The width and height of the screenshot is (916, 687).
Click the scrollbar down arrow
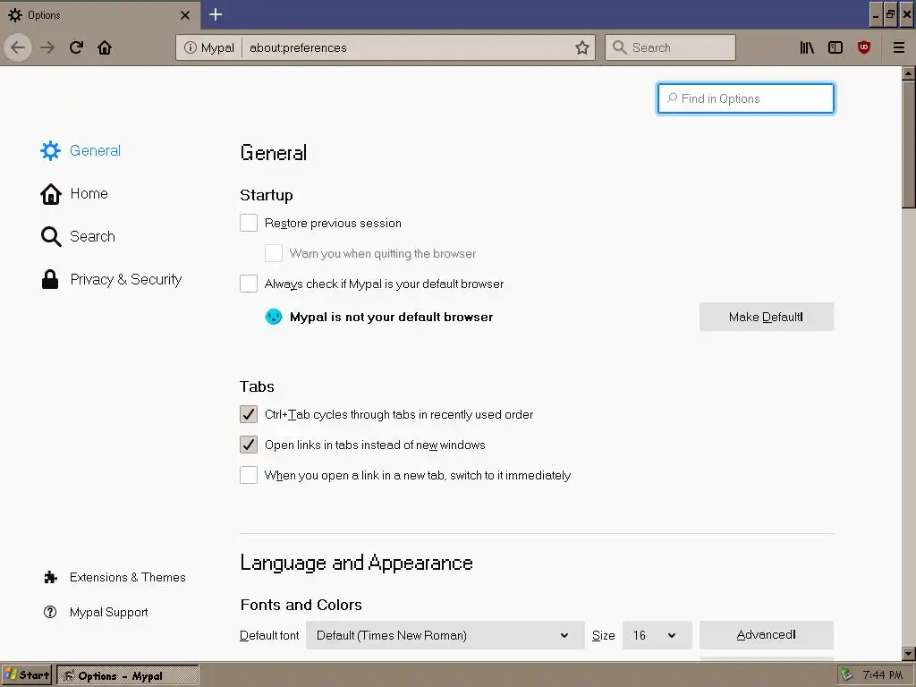pos(909,653)
